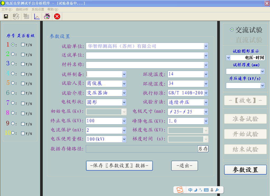Expand the 升压速率 (kV/s) dropdown
Screen dimensions: 270x196
click(x=262, y=85)
